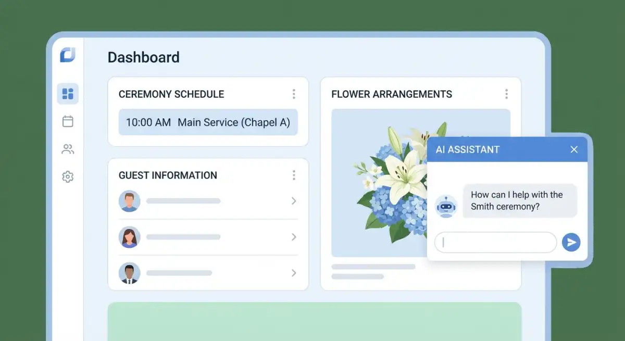Image resolution: width=625 pixels, height=341 pixels.
Task: Open the settings gear in sidebar
Action: (68, 177)
